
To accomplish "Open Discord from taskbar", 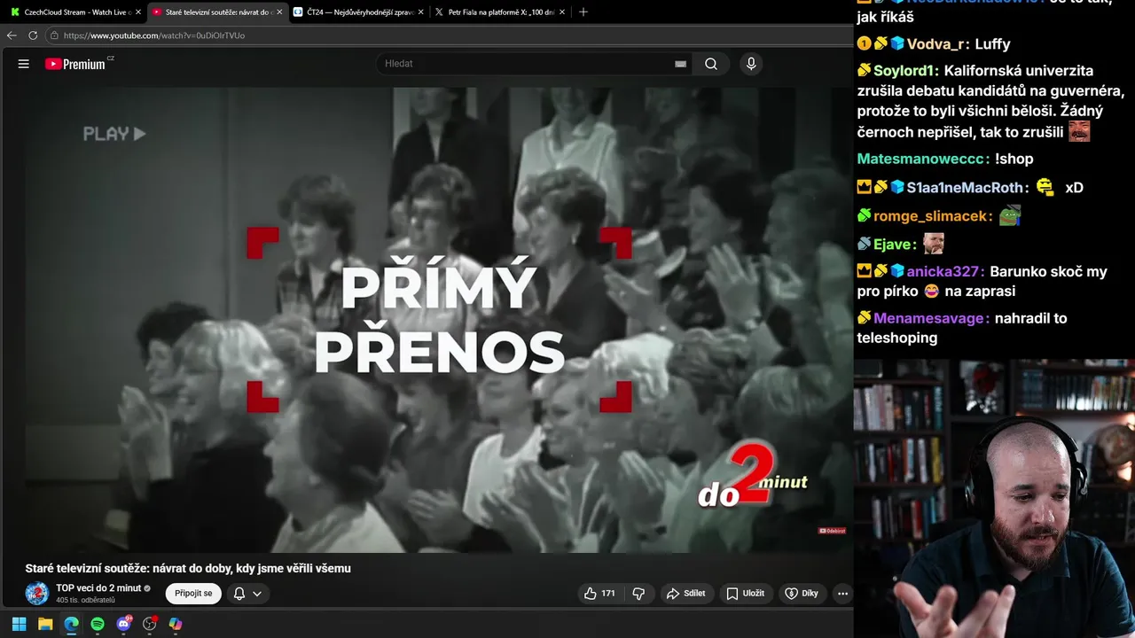I will click(x=123, y=624).
